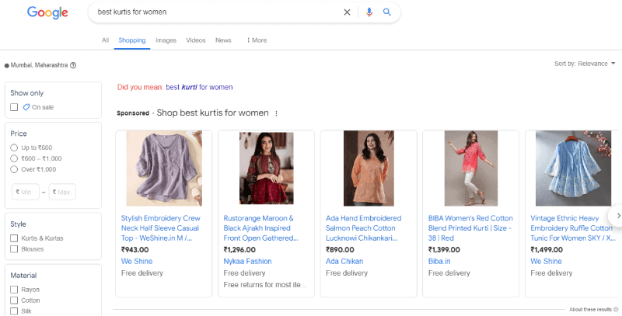
Task: Click the Mumbai, Maharashtra location text
Action: pyautogui.click(x=40, y=65)
